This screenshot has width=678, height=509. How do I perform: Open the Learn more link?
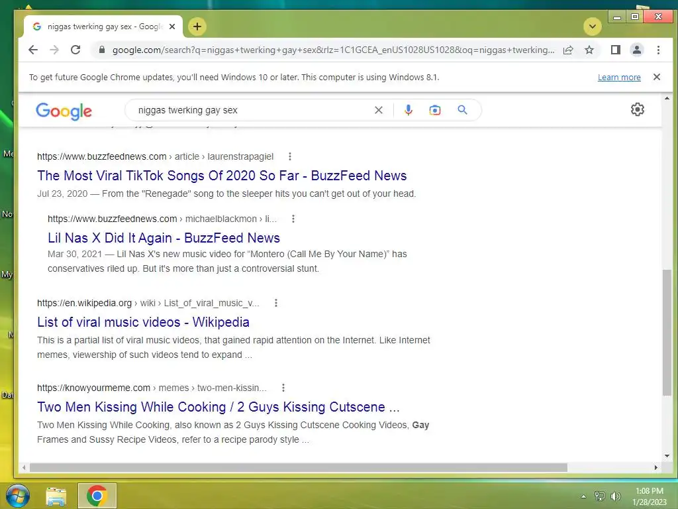pos(619,77)
